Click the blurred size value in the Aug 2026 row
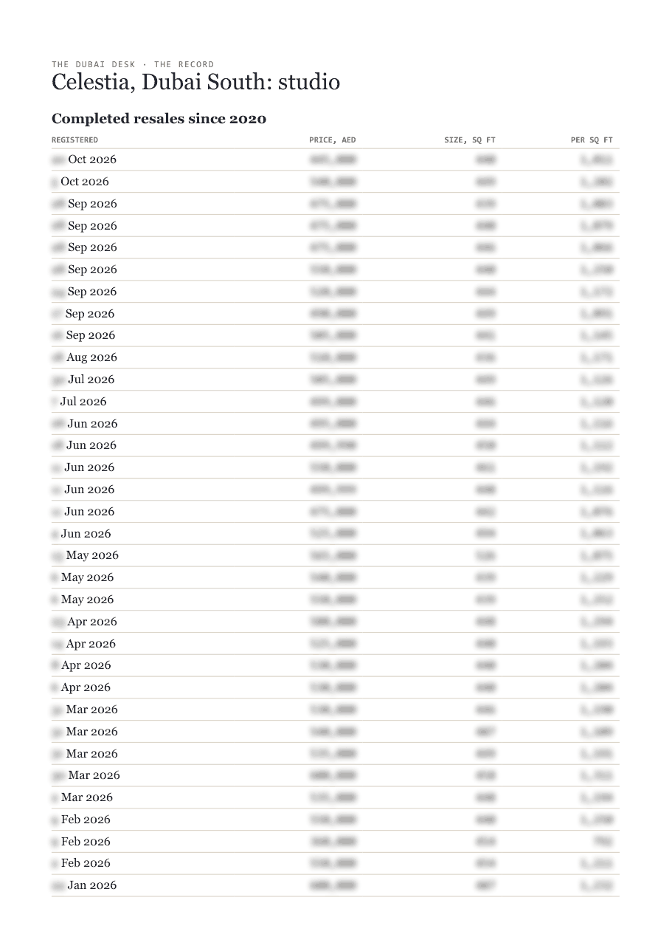Image resolution: width=672 pixels, height=951 pixels. [x=485, y=357]
